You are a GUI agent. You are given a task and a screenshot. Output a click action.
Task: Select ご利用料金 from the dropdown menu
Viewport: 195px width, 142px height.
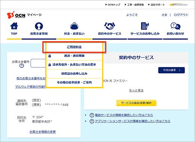coord(74,47)
